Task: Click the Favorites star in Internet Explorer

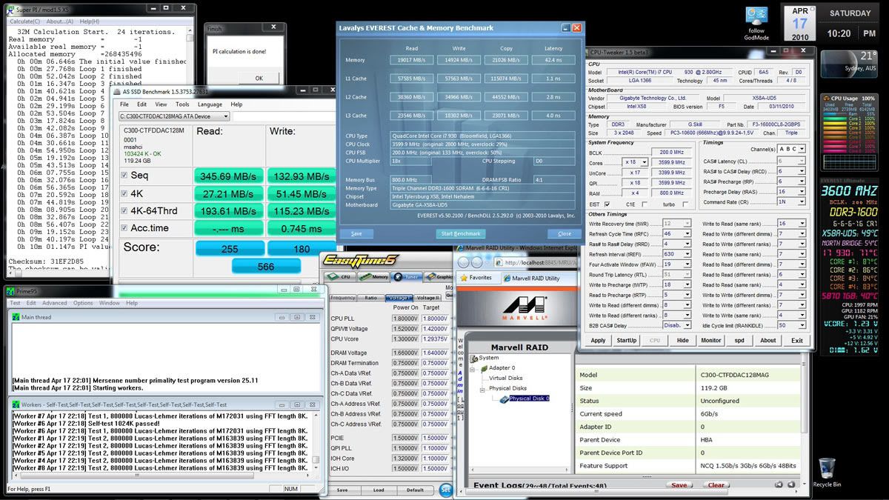Action: (464, 278)
